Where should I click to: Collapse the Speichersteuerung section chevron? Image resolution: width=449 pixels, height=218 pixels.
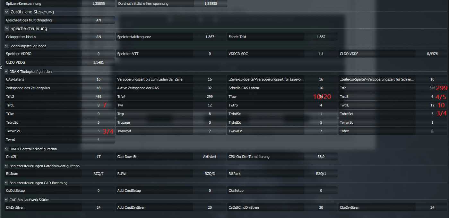pos(7,28)
